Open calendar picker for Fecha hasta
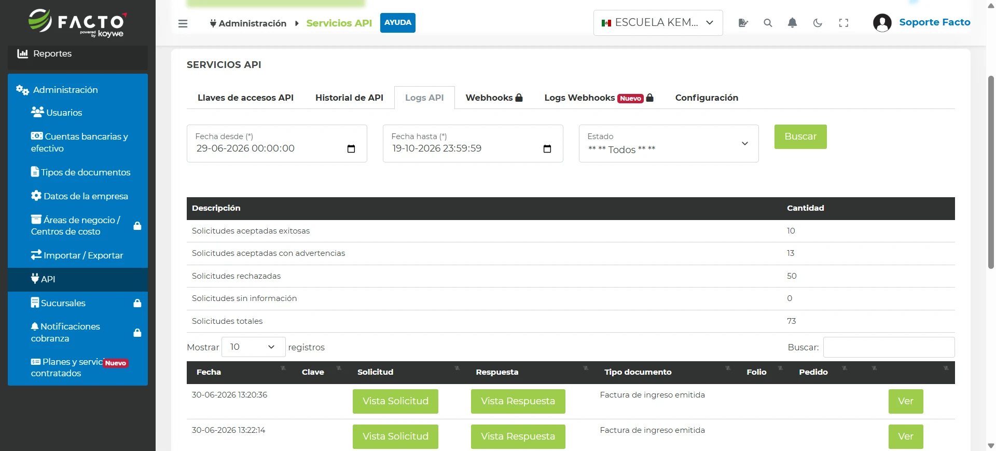The width and height of the screenshot is (996, 451). (x=547, y=149)
